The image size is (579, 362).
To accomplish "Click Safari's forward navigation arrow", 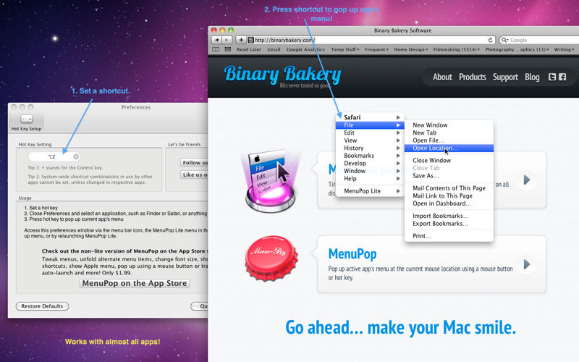I will pos(227,40).
